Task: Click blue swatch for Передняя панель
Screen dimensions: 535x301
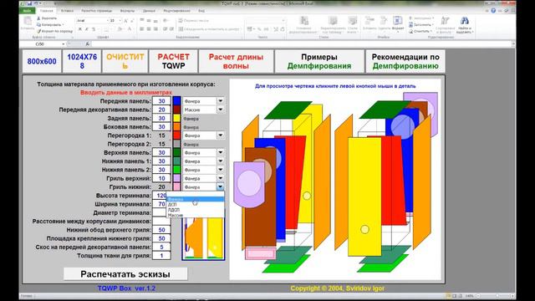Action: click(x=176, y=101)
